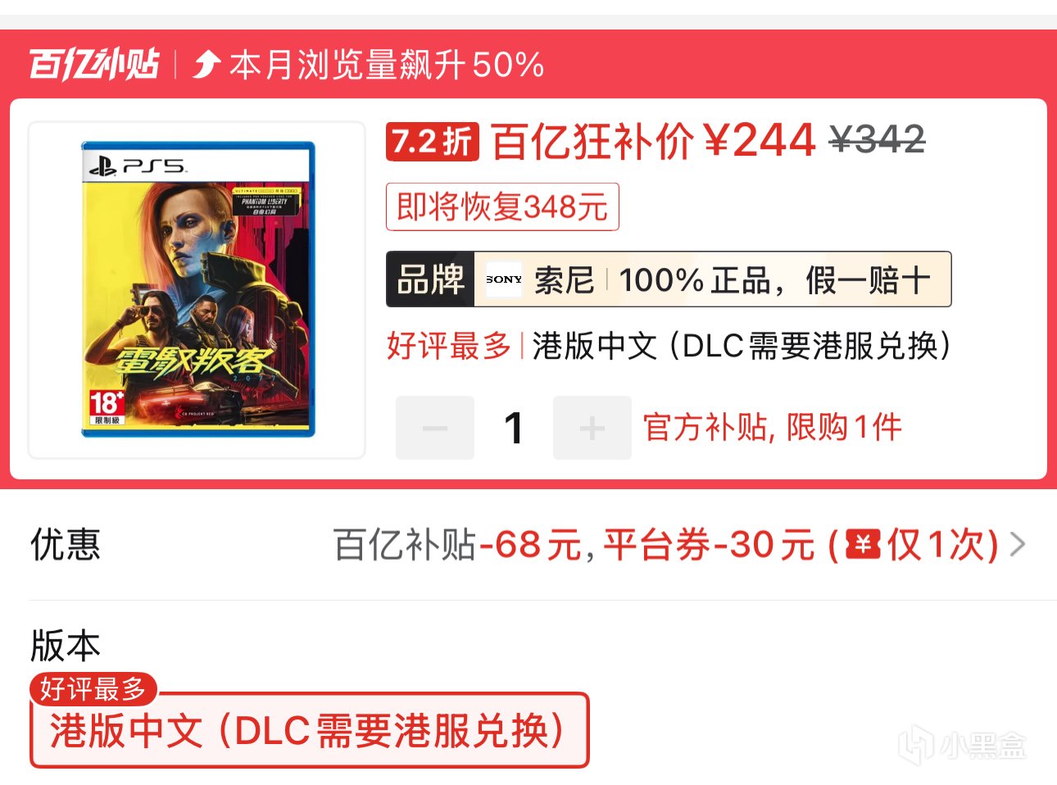
Task: Tap the 品牌 label tag
Action: click(430, 279)
